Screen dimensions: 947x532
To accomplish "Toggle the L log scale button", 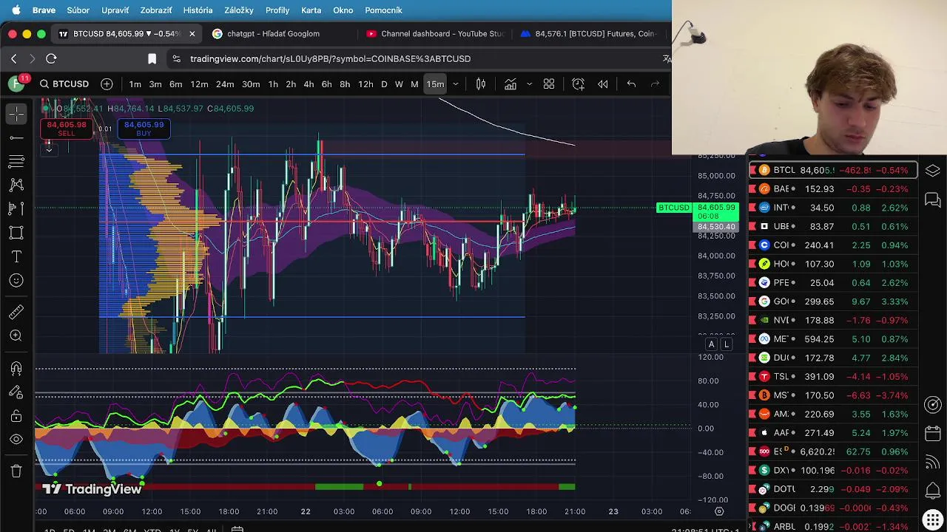I will (727, 344).
